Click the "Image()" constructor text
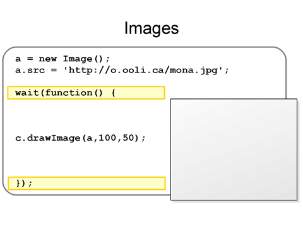Screen dimensions: 303x227 click(83, 59)
